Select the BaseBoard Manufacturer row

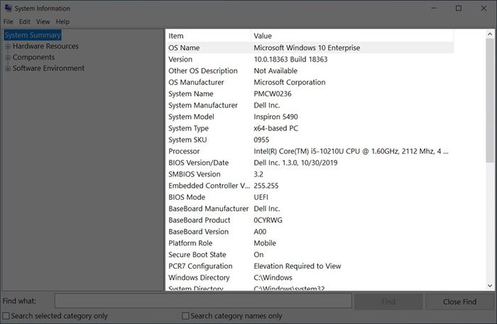310,208
